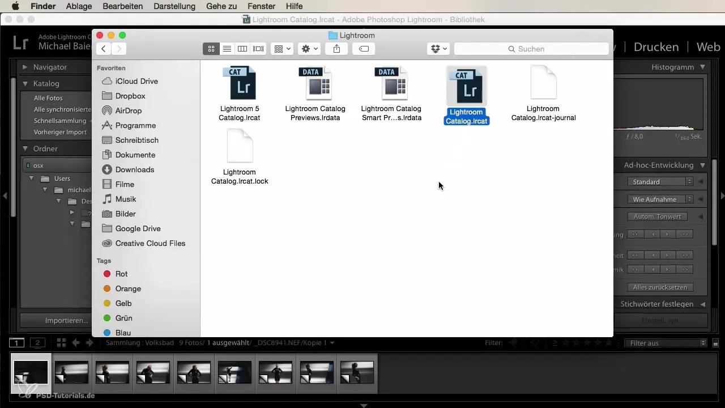The image size is (725, 408).
Task: Click the Autom. Tonwert button
Action: point(658,216)
